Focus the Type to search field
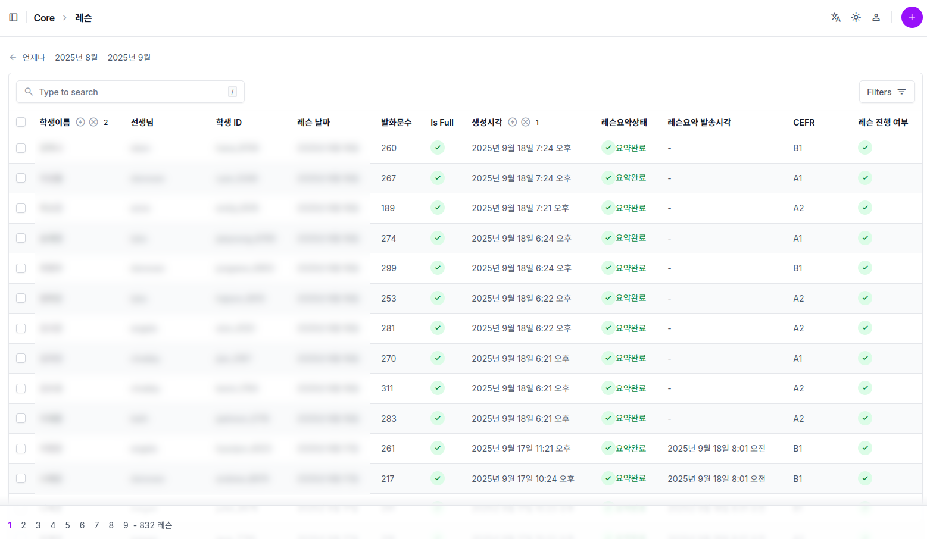Screen dimensions: 927x539 (131, 92)
